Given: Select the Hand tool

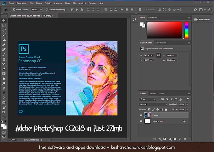Looking at the screenshot, I should [4, 107].
